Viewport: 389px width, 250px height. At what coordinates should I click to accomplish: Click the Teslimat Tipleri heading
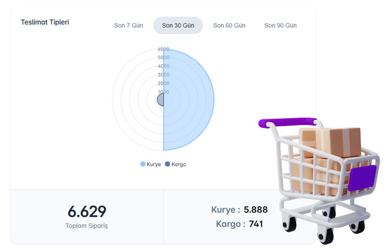45,22
